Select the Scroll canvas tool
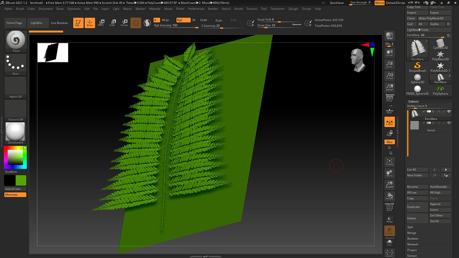This screenshot has height=258, width=459. 389,53
